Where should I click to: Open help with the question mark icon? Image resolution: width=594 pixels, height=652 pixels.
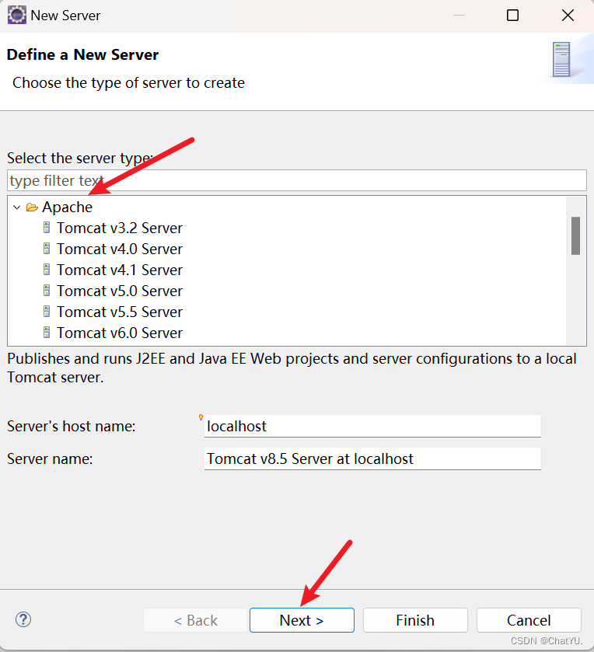[23, 619]
